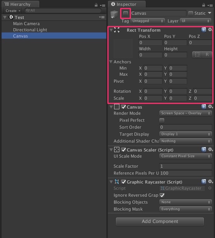Click the Width input field
215x238 pixels.
coord(150,55)
